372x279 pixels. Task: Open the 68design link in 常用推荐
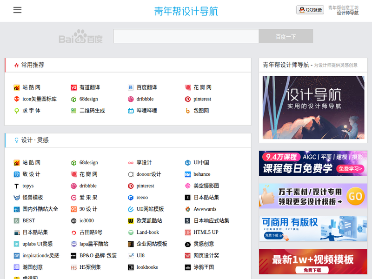[89, 99]
